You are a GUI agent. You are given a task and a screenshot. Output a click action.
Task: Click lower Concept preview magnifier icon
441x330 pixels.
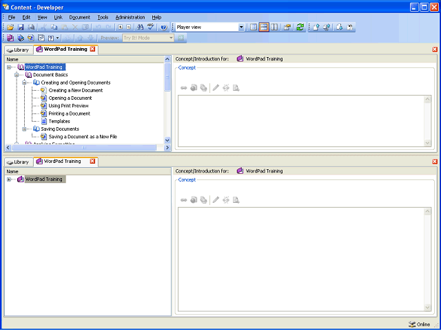236,200
